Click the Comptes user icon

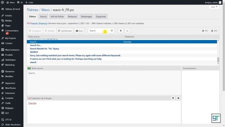[x=2, y=98]
